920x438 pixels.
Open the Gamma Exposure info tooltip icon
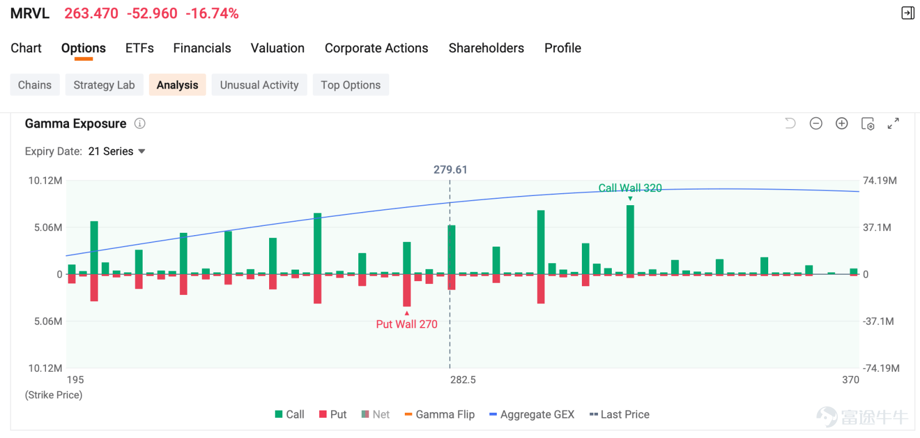[x=140, y=124]
